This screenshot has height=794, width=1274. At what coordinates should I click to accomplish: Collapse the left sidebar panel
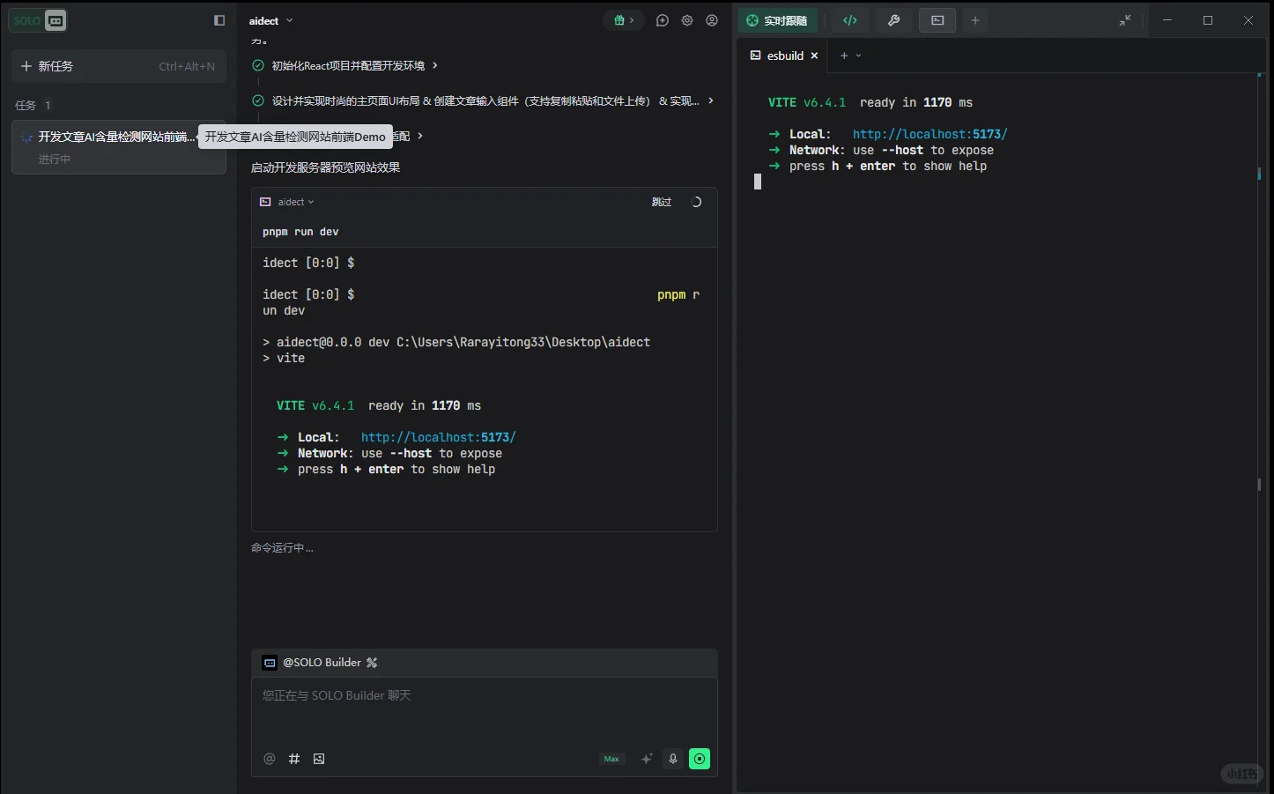coord(219,20)
